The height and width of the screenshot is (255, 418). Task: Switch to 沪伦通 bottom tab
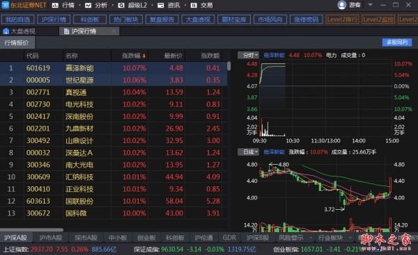point(203,238)
